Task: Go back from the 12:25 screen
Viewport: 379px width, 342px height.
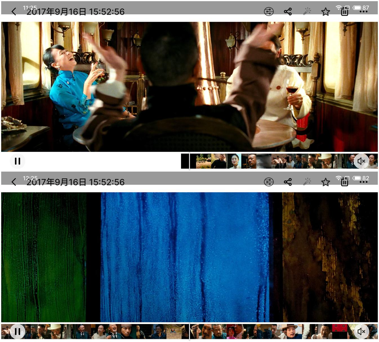Action: (x=14, y=182)
